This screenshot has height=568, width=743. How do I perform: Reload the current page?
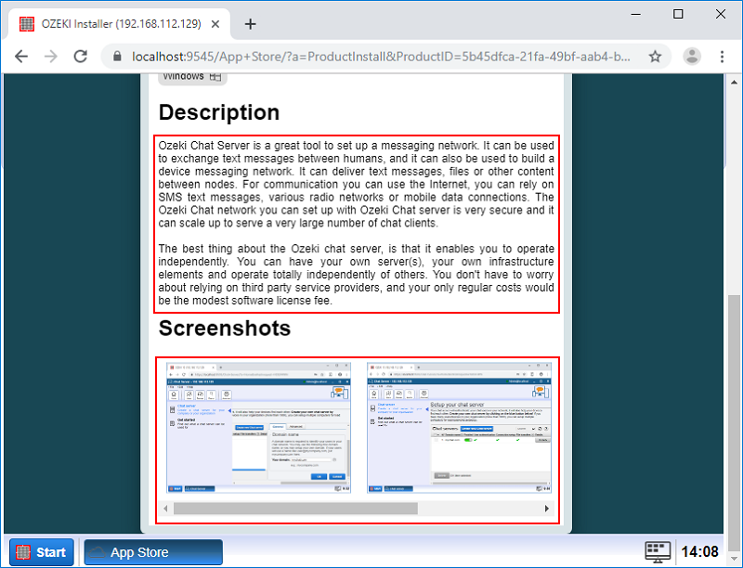tap(81, 57)
